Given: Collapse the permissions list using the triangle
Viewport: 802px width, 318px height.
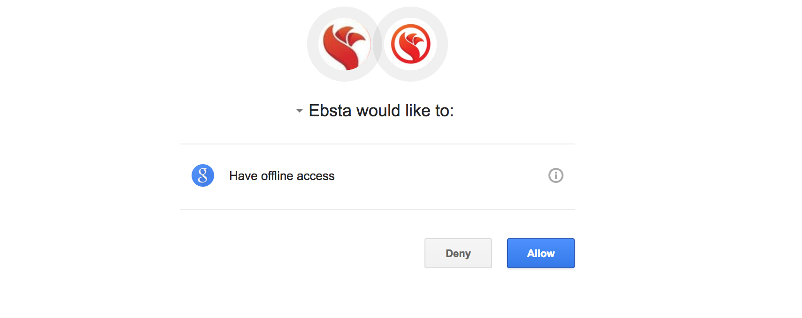Looking at the screenshot, I should click(x=299, y=111).
